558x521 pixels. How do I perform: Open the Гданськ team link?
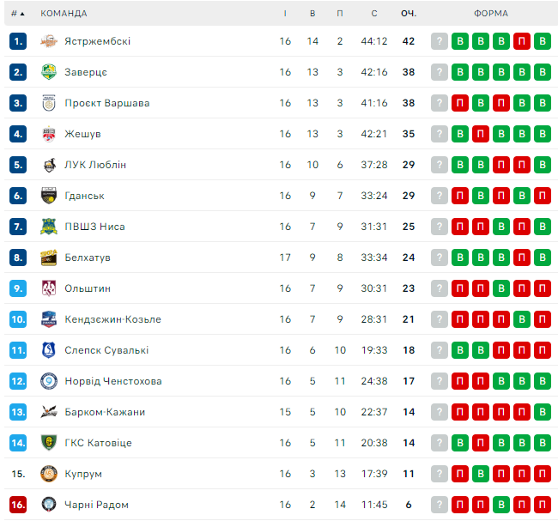click(x=84, y=196)
